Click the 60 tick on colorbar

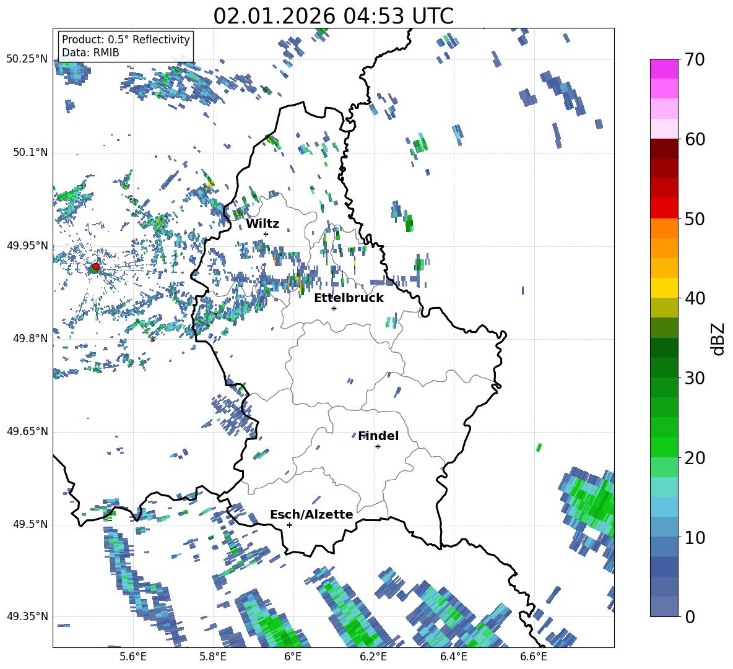click(695, 139)
